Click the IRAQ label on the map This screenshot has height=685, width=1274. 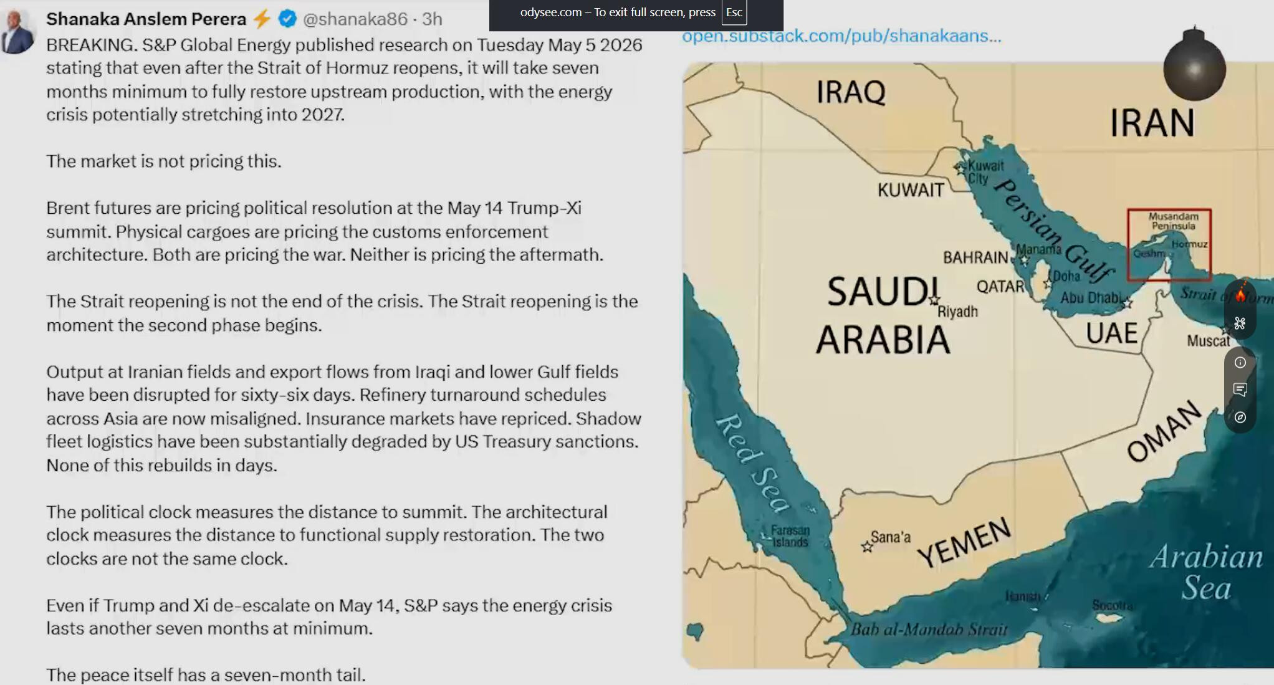851,92
